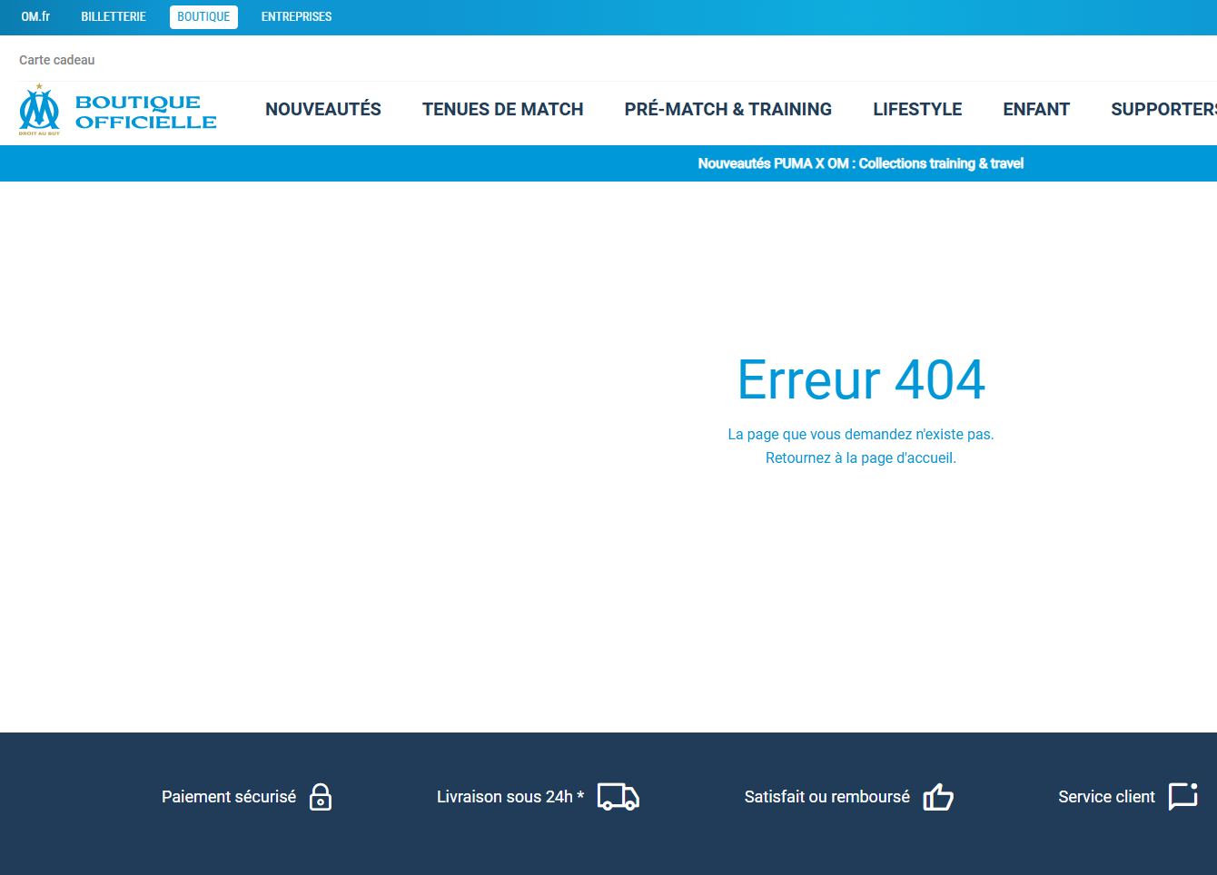Expand the Tenues de Match menu

click(x=502, y=109)
